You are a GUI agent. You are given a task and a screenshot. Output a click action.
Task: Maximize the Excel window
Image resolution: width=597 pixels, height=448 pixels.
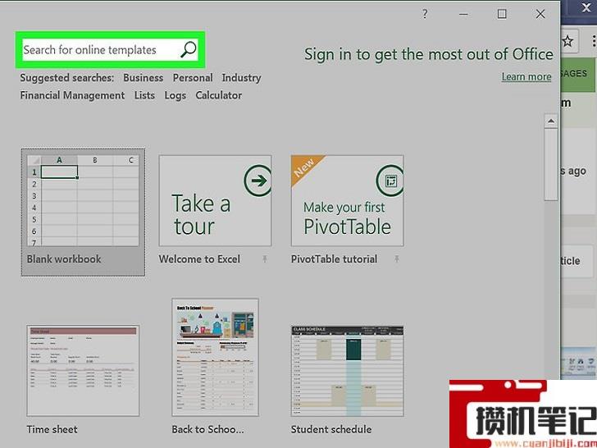(502, 14)
